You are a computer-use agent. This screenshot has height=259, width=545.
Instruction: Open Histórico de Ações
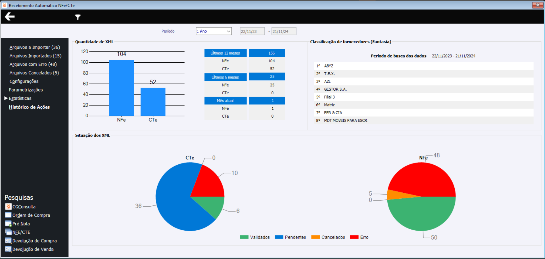point(29,107)
